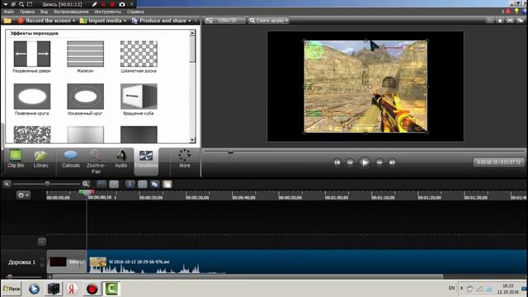
Task: Click recorder toolbar pencil draw icon
Action: 95,4
